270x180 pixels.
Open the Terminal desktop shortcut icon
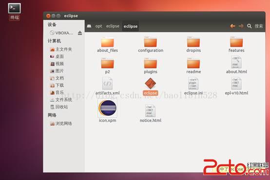[14, 8]
